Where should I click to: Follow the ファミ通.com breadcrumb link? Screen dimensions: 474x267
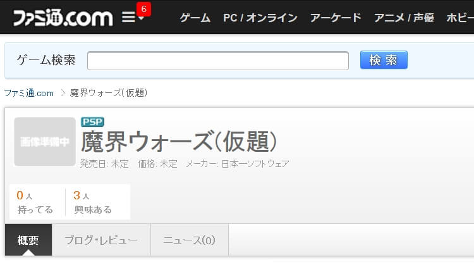click(29, 93)
